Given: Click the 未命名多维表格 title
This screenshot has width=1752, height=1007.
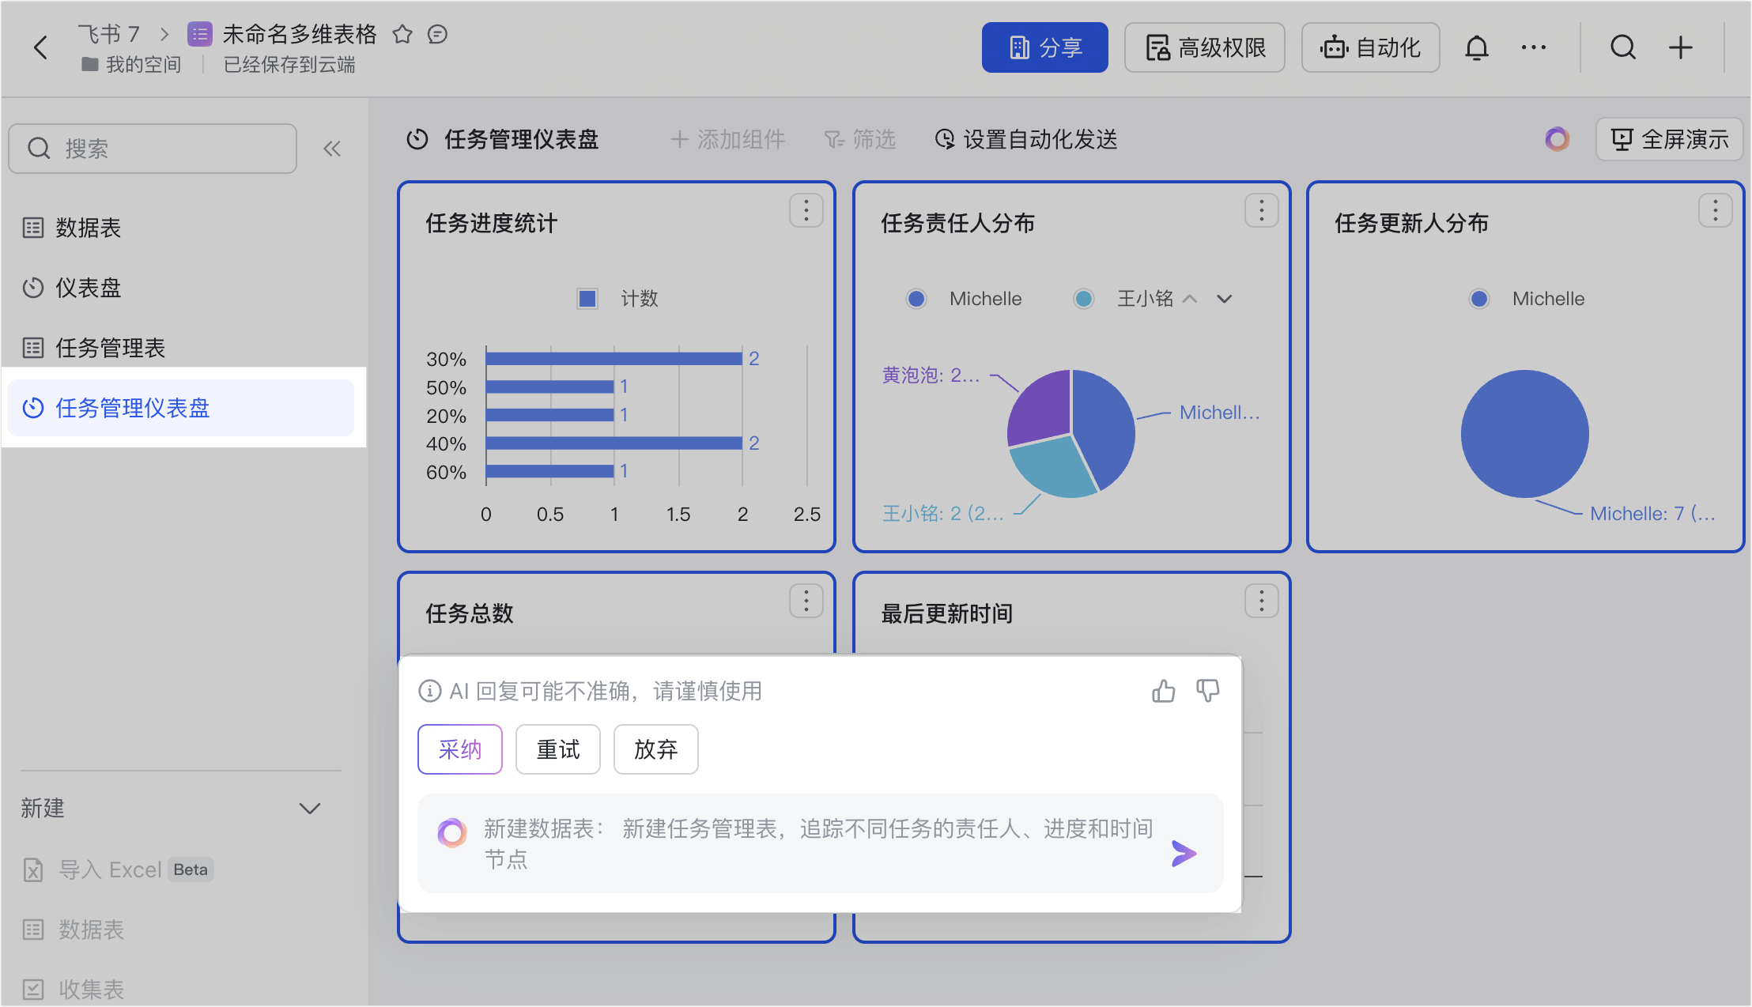Looking at the screenshot, I should tap(300, 34).
